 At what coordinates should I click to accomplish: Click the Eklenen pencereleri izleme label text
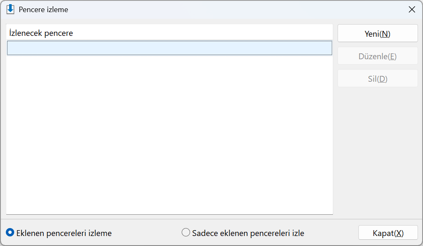tap(64, 233)
